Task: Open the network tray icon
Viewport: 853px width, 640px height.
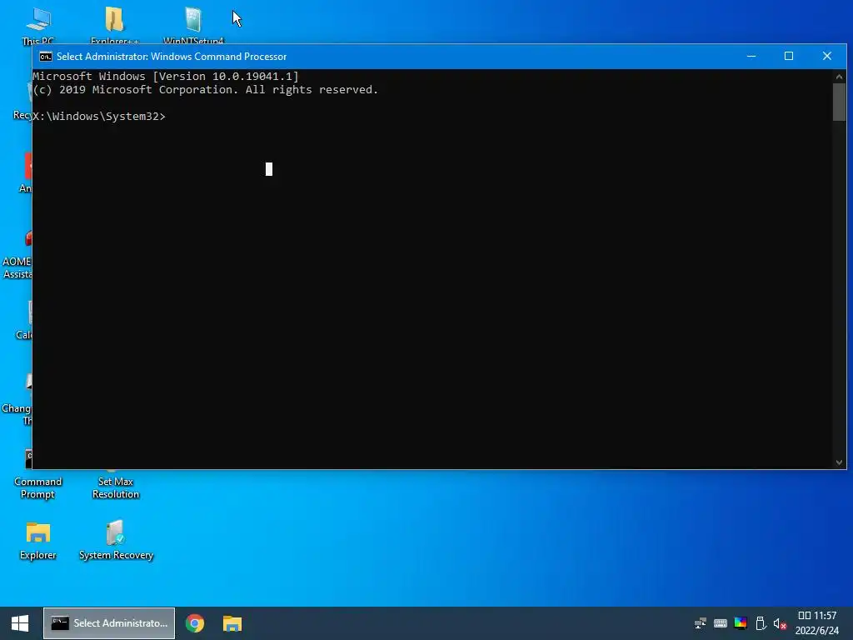Action: tap(700, 623)
